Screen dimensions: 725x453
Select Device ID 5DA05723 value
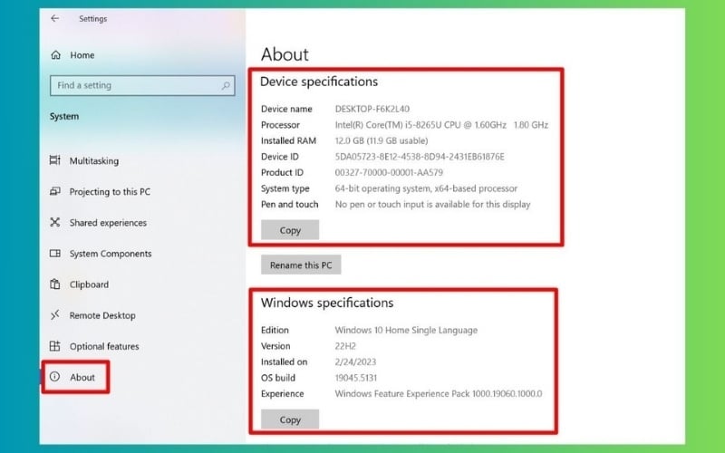pyautogui.click(x=420, y=157)
